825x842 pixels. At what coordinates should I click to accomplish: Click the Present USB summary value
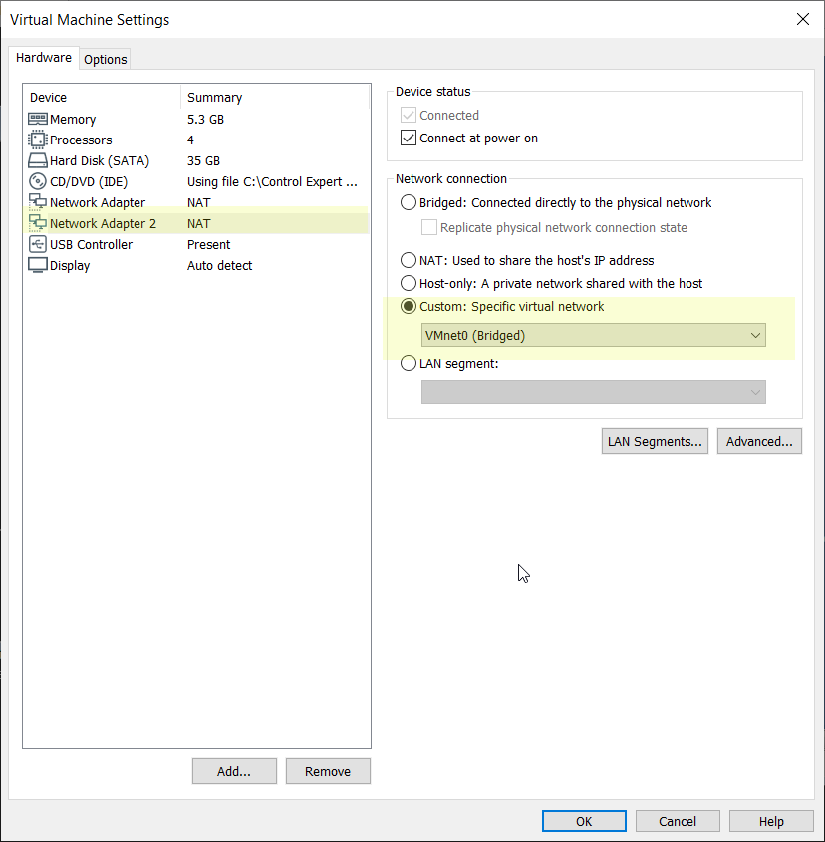(208, 245)
